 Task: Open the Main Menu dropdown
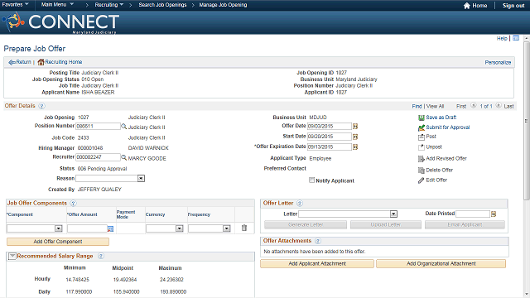(x=57, y=5)
